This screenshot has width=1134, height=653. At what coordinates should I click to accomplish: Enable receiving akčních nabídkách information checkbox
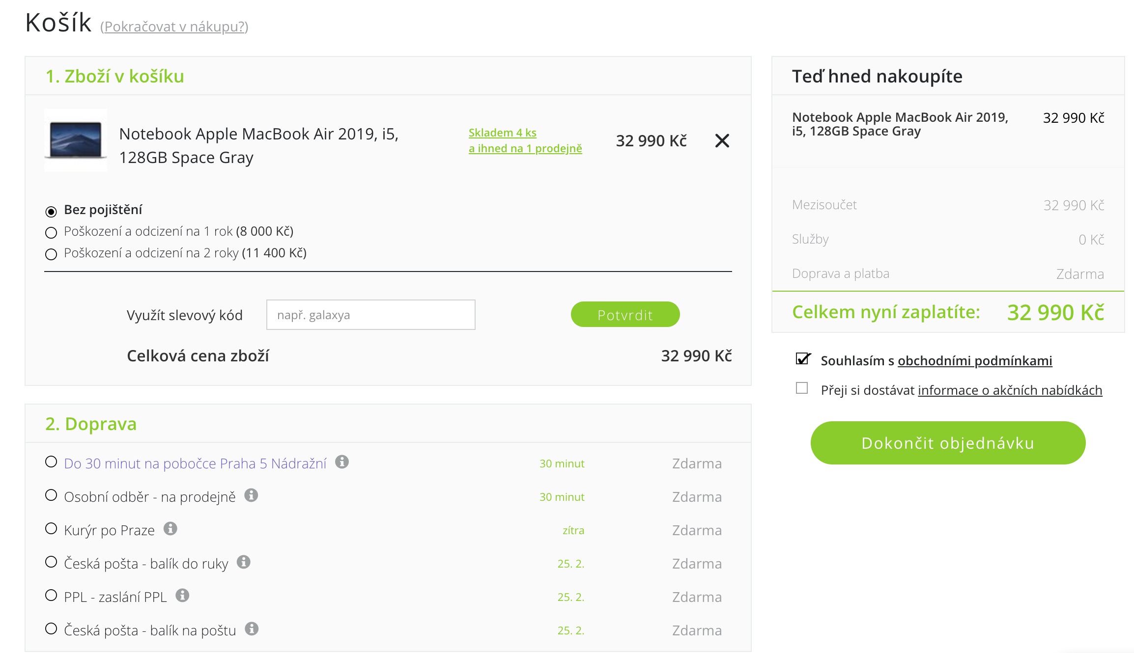[802, 388]
